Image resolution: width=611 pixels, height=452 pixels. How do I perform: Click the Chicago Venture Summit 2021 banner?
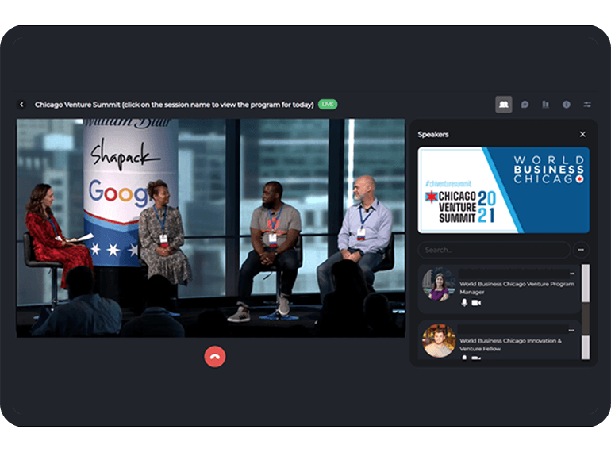(503, 190)
